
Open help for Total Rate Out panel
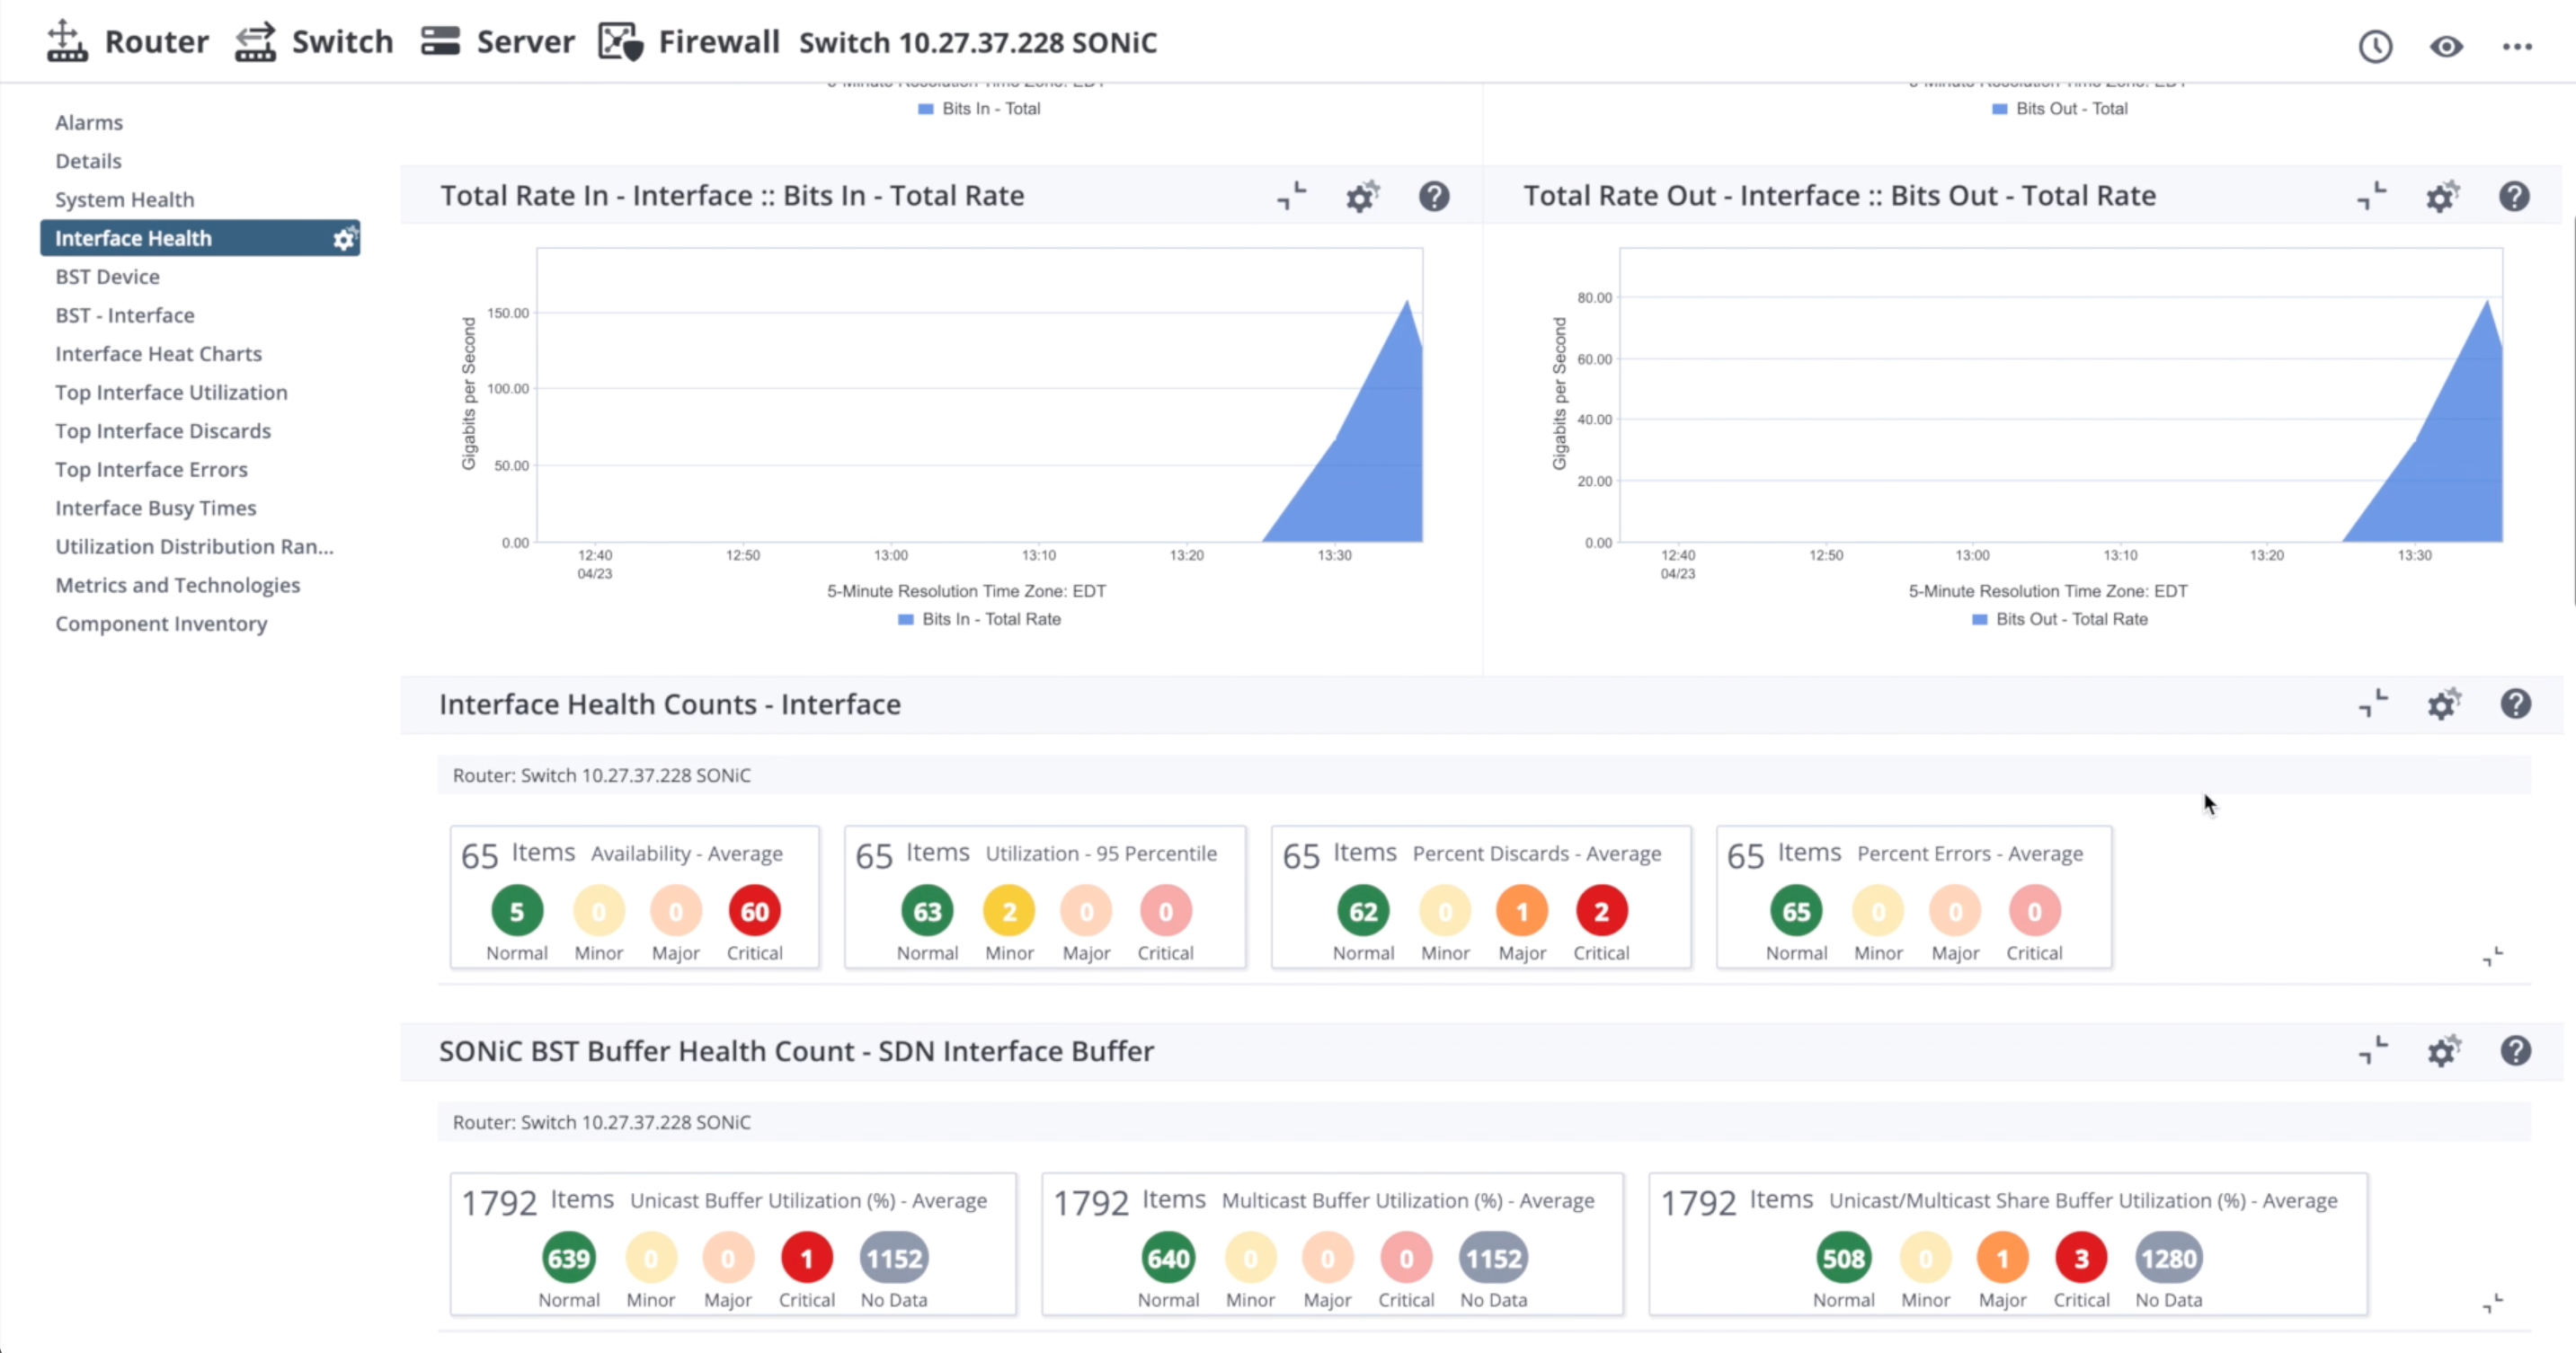2514,197
